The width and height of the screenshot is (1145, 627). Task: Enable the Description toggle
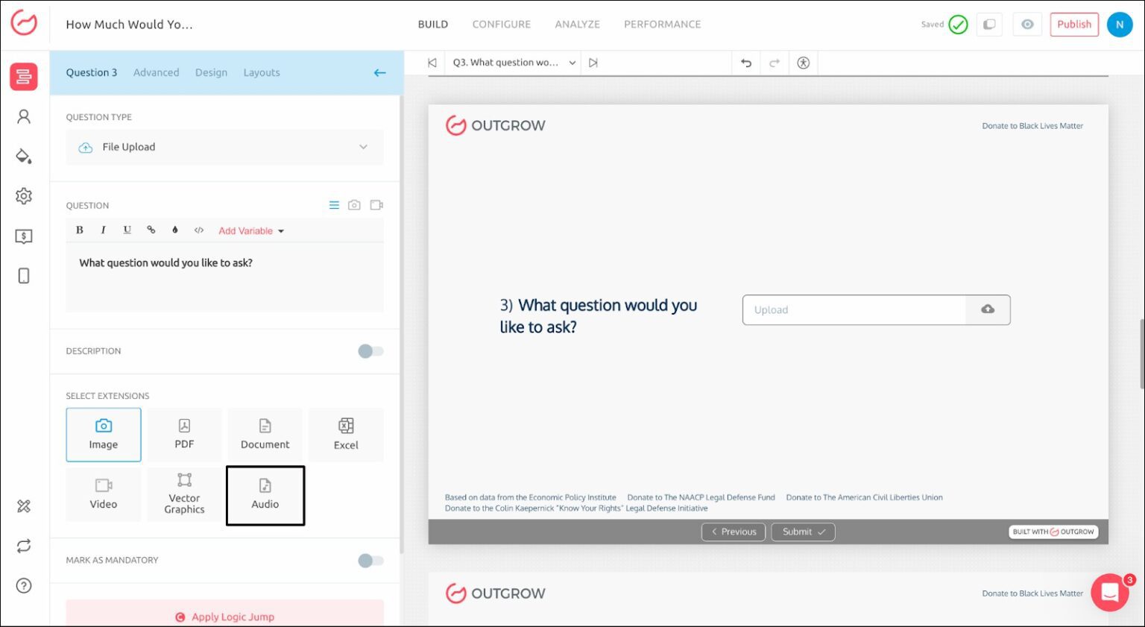370,351
